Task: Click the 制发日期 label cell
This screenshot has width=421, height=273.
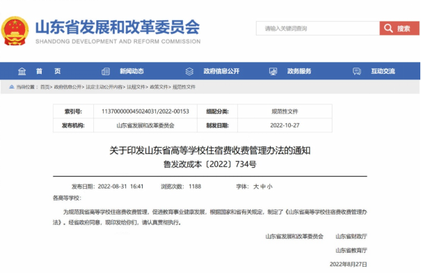Action: [x=218, y=125]
